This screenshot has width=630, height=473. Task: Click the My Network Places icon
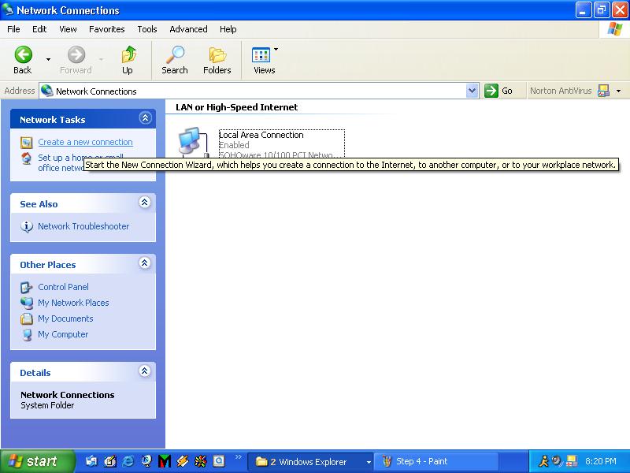[x=27, y=303]
